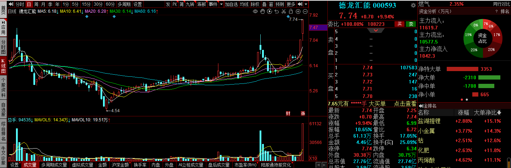The height and width of the screenshot is (168, 511).
Task: Click the 预测 forecast button
Action: tap(280, 4)
